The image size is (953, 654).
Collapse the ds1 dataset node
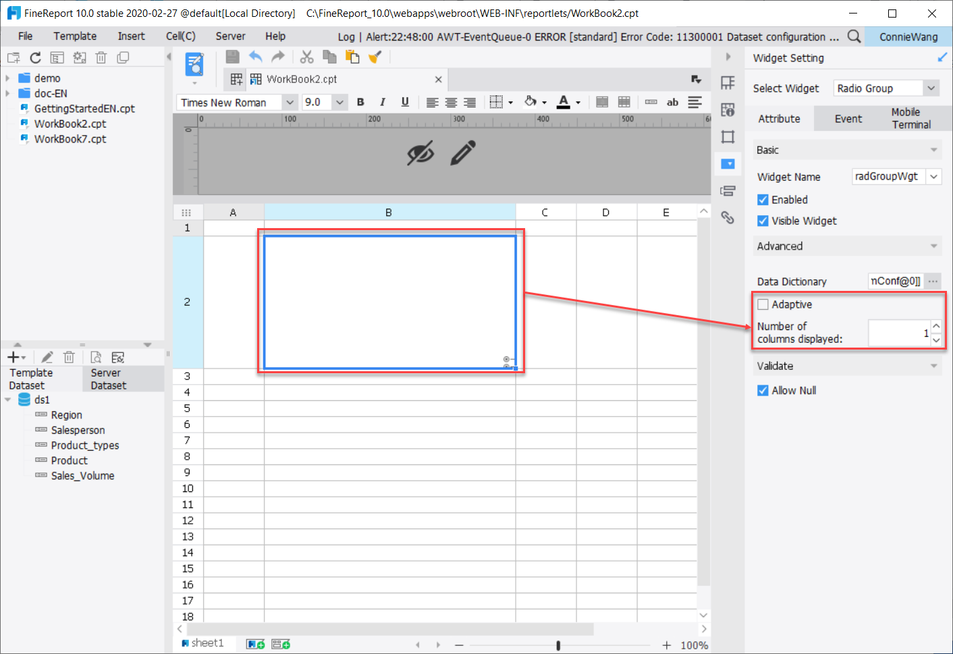point(7,400)
